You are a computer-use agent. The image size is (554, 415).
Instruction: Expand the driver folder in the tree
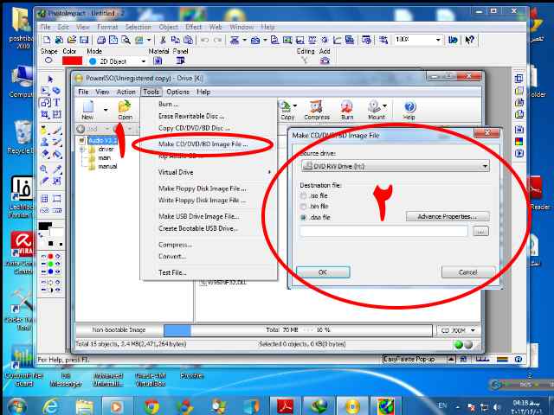[x=83, y=150]
